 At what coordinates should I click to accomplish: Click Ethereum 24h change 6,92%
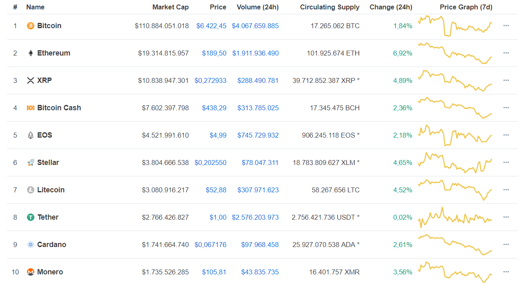coord(403,53)
